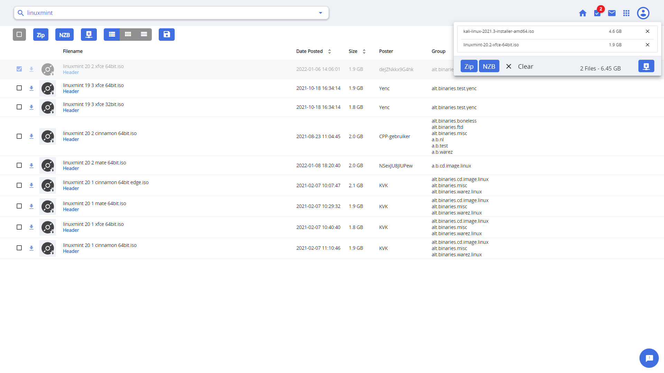Click group alt.binaries.boneless
This screenshot has width=664, height=373.
(454, 121)
